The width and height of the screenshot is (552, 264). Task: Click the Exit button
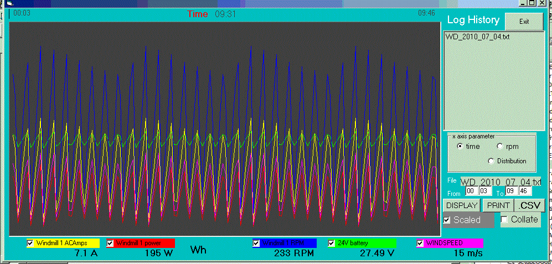pyautogui.click(x=524, y=21)
